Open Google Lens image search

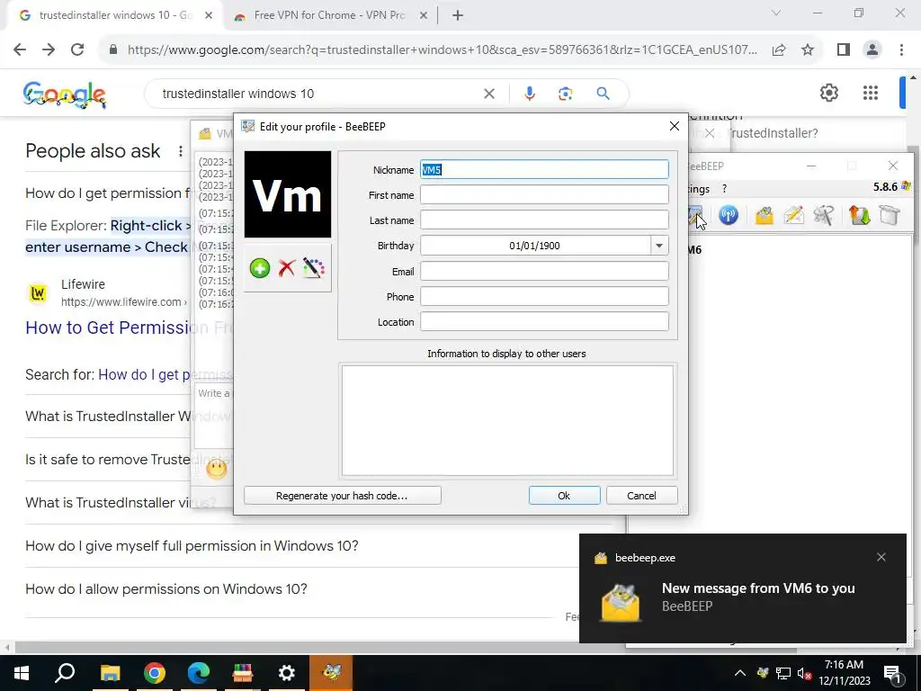pos(566,94)
